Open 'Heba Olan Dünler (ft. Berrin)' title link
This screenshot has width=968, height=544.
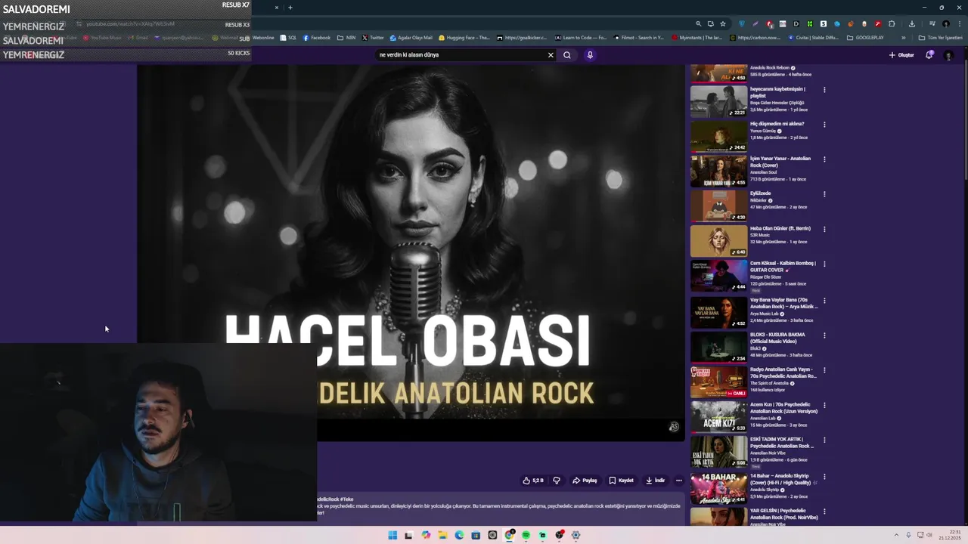tap(780, 228)
